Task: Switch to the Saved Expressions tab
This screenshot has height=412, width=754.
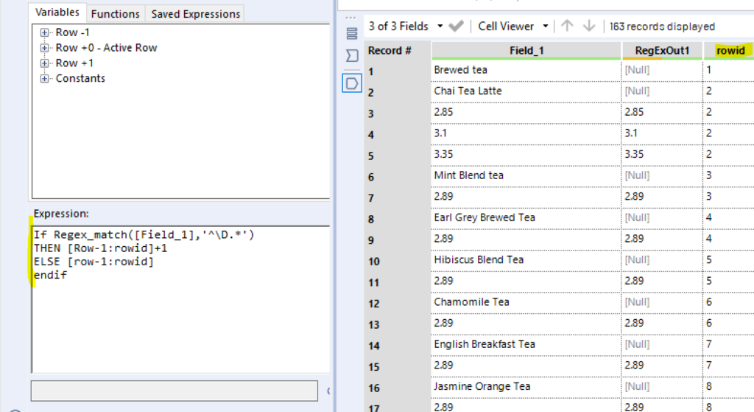Action: (x=195, y=13)
